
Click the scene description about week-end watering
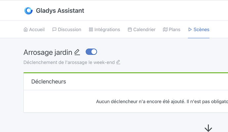pos(69,62)
